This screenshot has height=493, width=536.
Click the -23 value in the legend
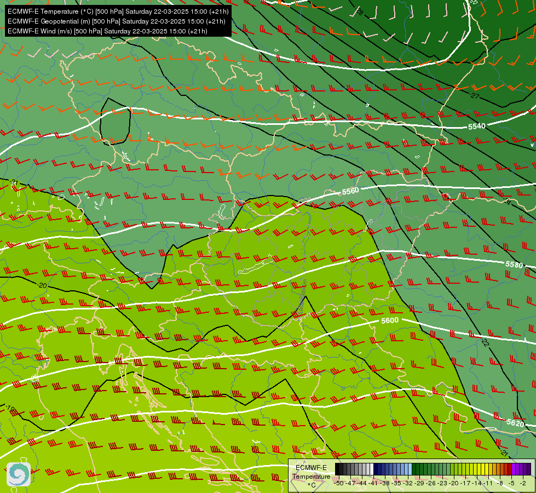click(442, 483)
